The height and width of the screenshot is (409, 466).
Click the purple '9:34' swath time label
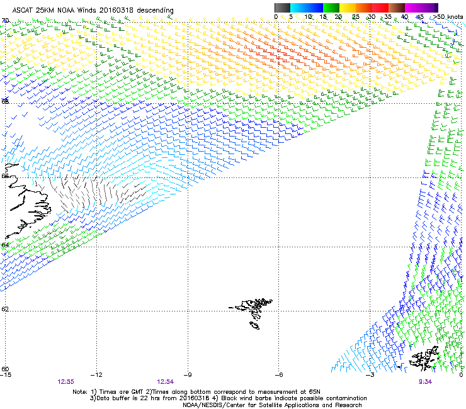425,382
